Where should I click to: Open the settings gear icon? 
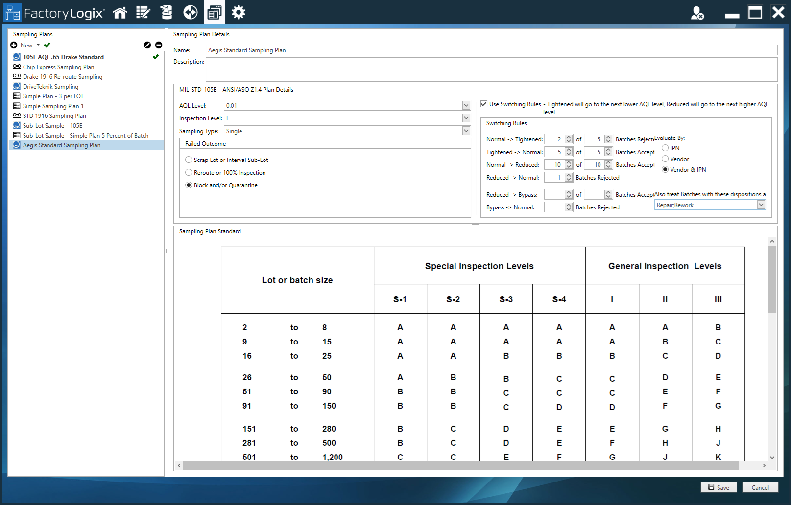(238, 12)
